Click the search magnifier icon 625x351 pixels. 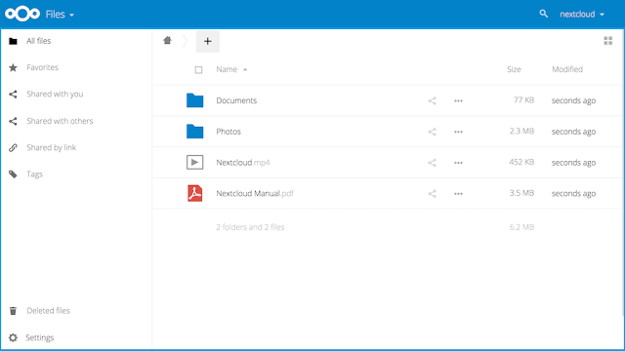(543, 14)
